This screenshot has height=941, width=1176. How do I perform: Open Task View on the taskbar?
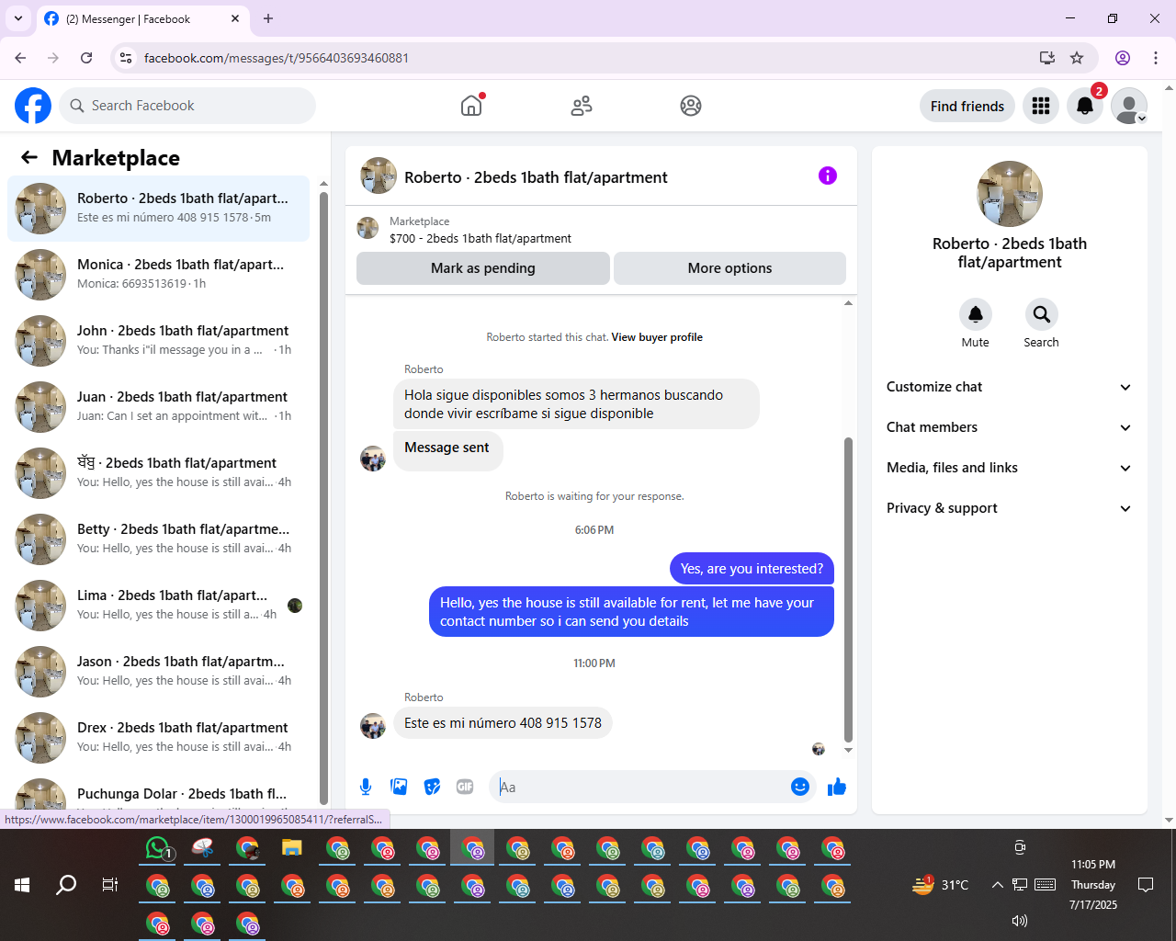[110, 885]
